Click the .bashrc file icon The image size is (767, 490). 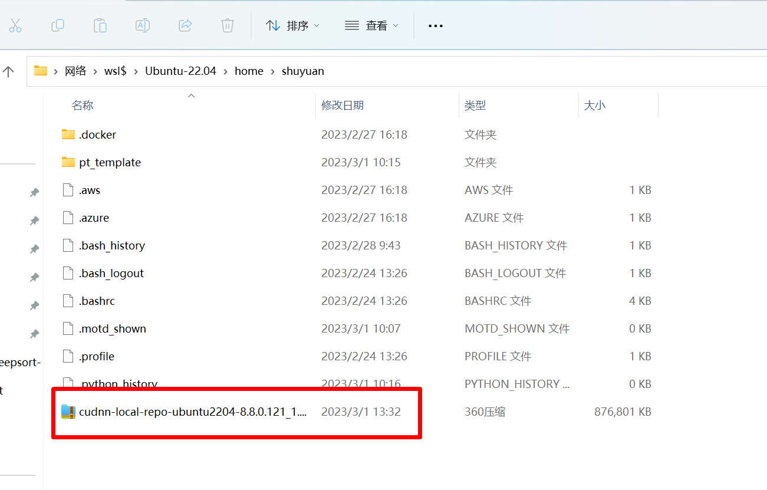pyautogui.click(x=68, y=301)
